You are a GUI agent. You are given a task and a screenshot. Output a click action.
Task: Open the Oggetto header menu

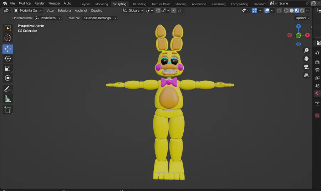(96, 11)
